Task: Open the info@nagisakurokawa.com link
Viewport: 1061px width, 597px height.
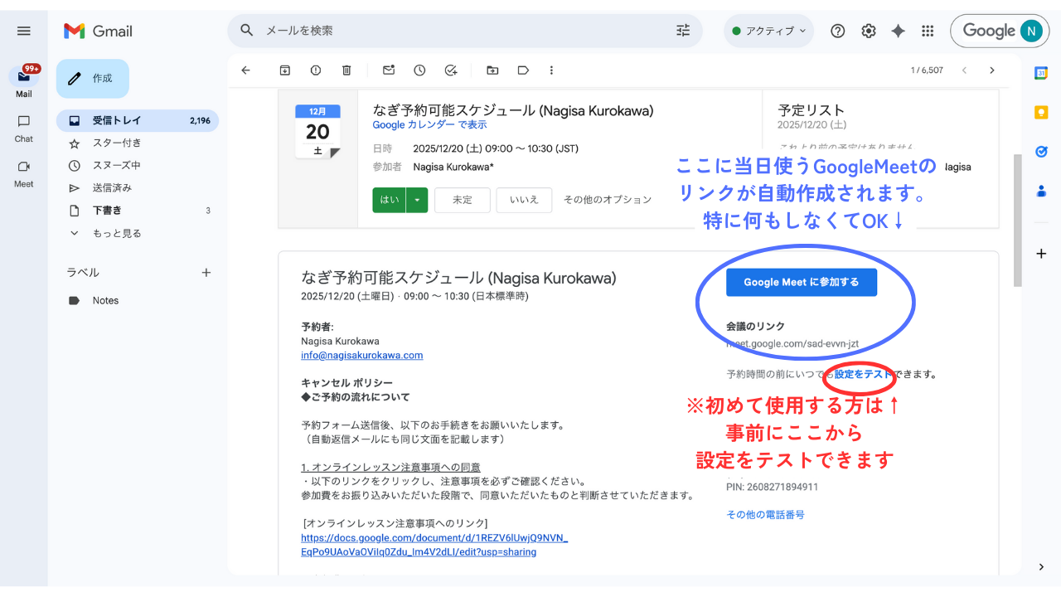Action: pyautogui.click(x=361, y=355)
